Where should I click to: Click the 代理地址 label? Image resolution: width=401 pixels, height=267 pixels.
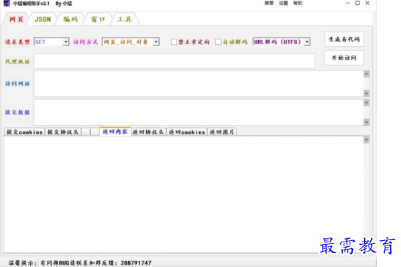point(17,62)
